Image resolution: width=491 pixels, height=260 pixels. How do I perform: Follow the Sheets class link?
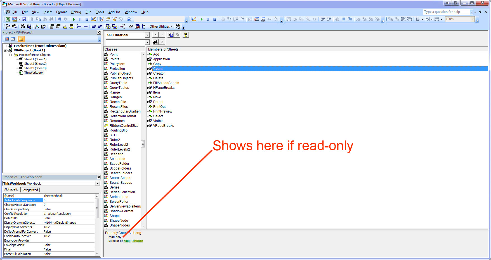click(138, 241)
